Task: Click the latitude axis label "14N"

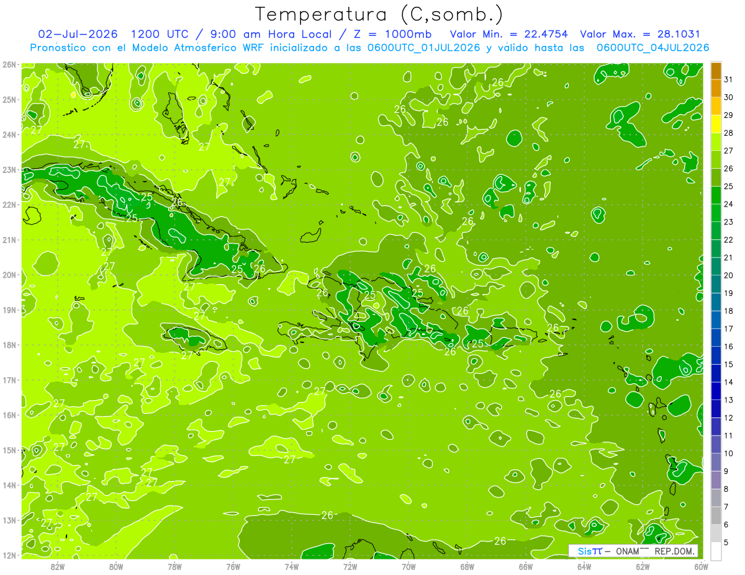Action: [x=9, y=485]
